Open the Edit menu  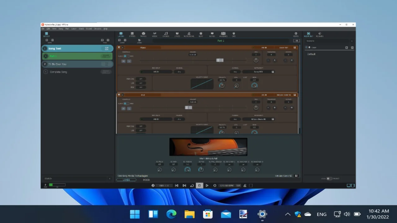48,28
